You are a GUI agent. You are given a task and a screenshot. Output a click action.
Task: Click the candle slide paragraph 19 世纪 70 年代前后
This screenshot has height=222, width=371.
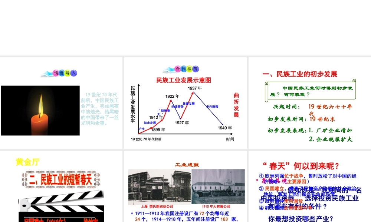[x=100, y=109]
